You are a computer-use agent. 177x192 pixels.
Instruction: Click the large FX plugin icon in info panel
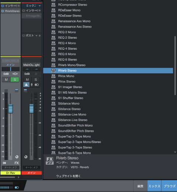click(x=50, y=161)
